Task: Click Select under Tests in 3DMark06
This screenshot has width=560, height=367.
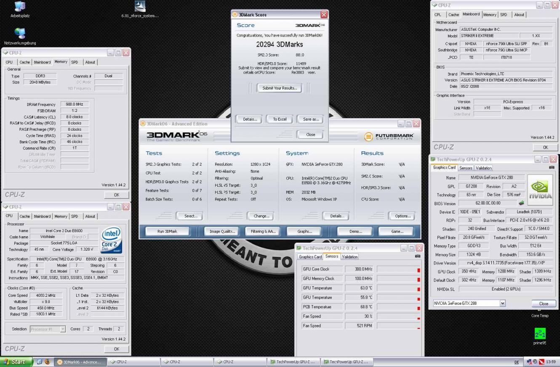Action: coord(190,216)
